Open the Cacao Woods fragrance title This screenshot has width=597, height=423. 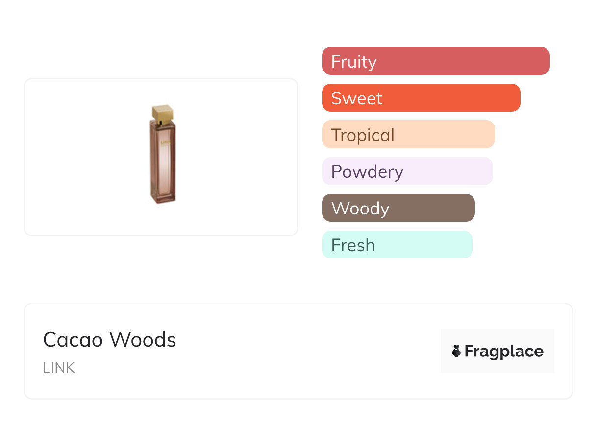tap(110, 340)
